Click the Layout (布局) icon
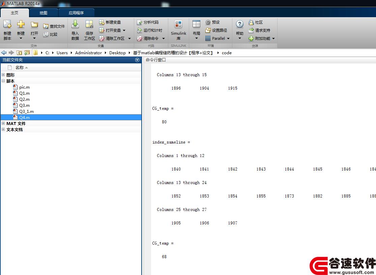This screenshot has width=376, height=275. (x=196, y=24)
